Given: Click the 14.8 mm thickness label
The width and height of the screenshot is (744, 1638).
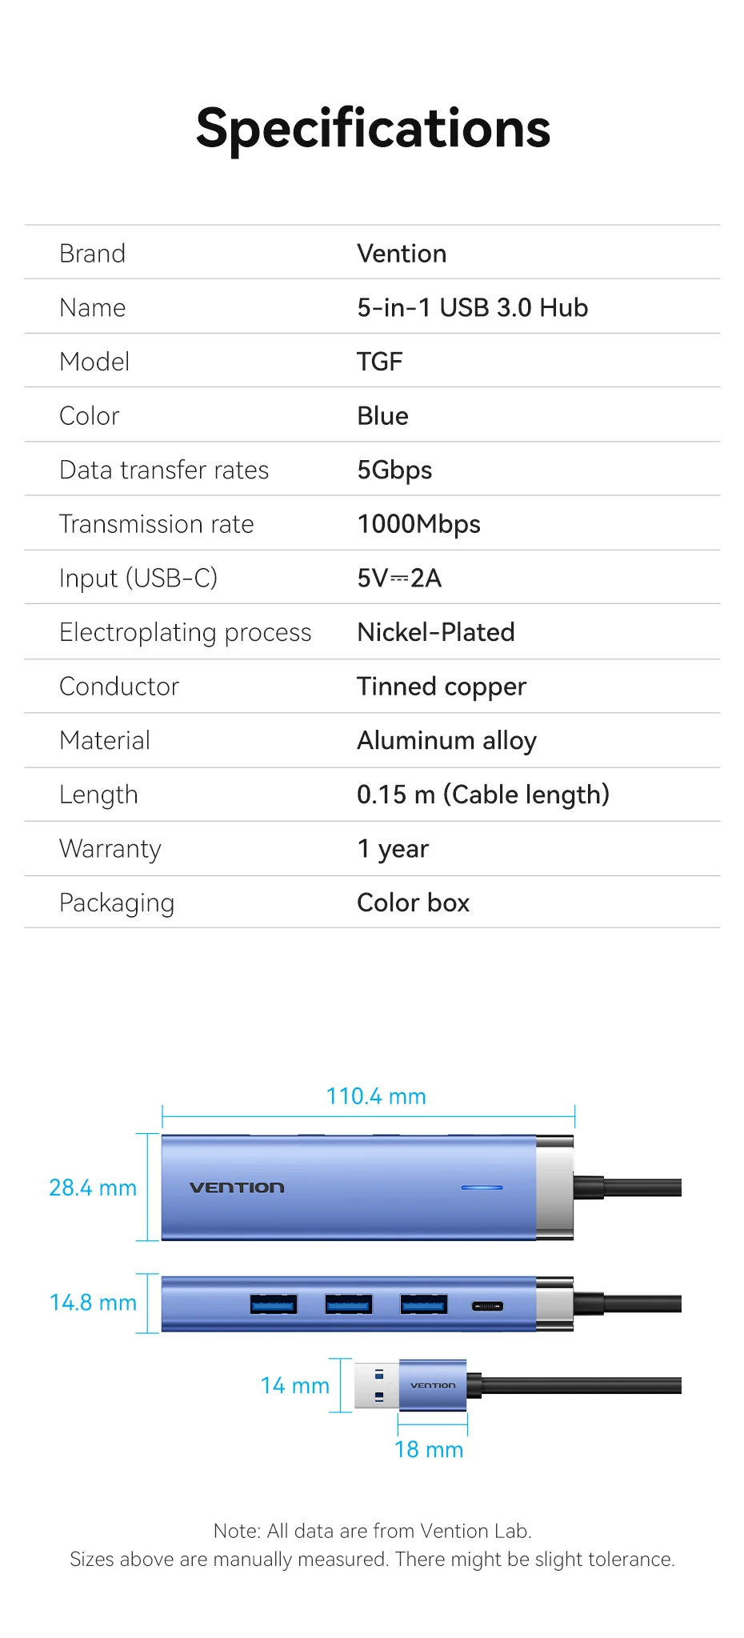Looking at the screenshot, I should pos(93,1303).
